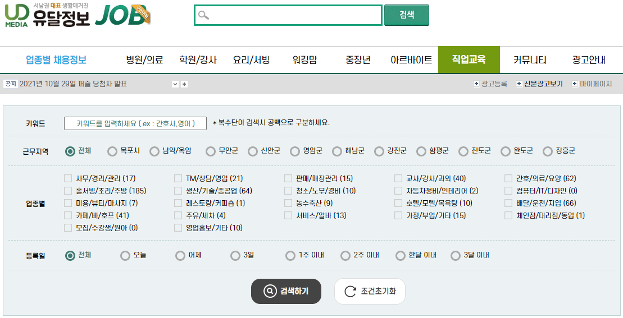Open the 커뮤니티 menu
Screen dimensions: 623x318
[x=530, y=60]
